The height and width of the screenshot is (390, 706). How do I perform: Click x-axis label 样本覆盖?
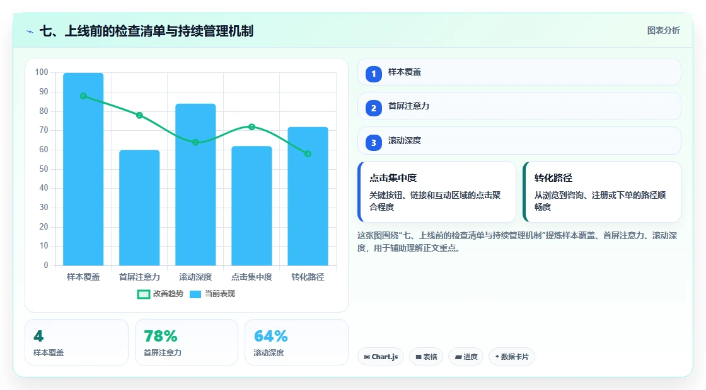(83, 277)
